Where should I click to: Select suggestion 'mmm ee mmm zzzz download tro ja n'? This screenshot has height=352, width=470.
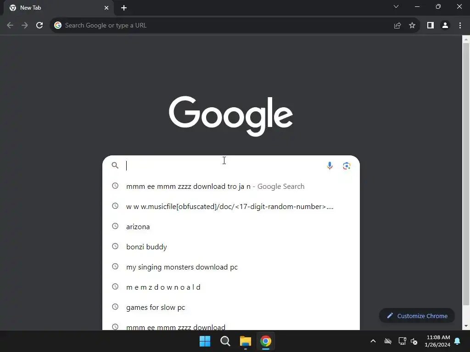pyautogui.click(x=231, y=186)
